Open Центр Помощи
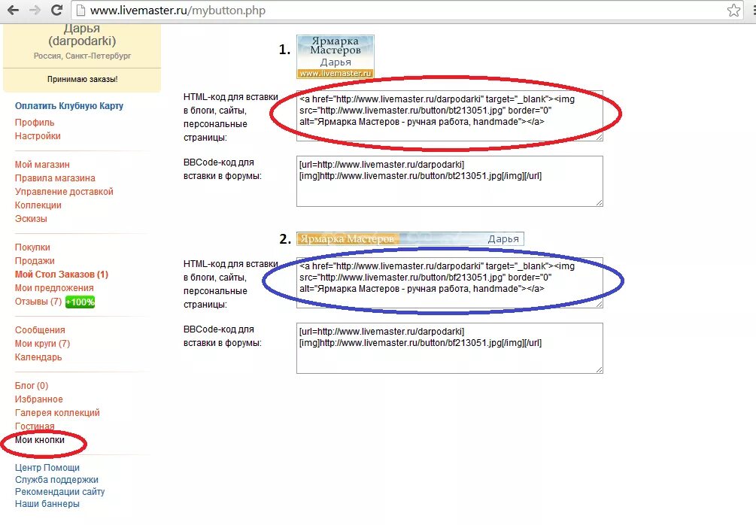This screenshot has height=525, width=756. [47, 468]
